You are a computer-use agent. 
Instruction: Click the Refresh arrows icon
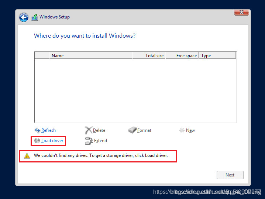[x=37, y=130]
